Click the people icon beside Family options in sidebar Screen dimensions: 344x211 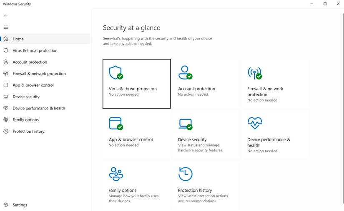[x=6, y=120]
